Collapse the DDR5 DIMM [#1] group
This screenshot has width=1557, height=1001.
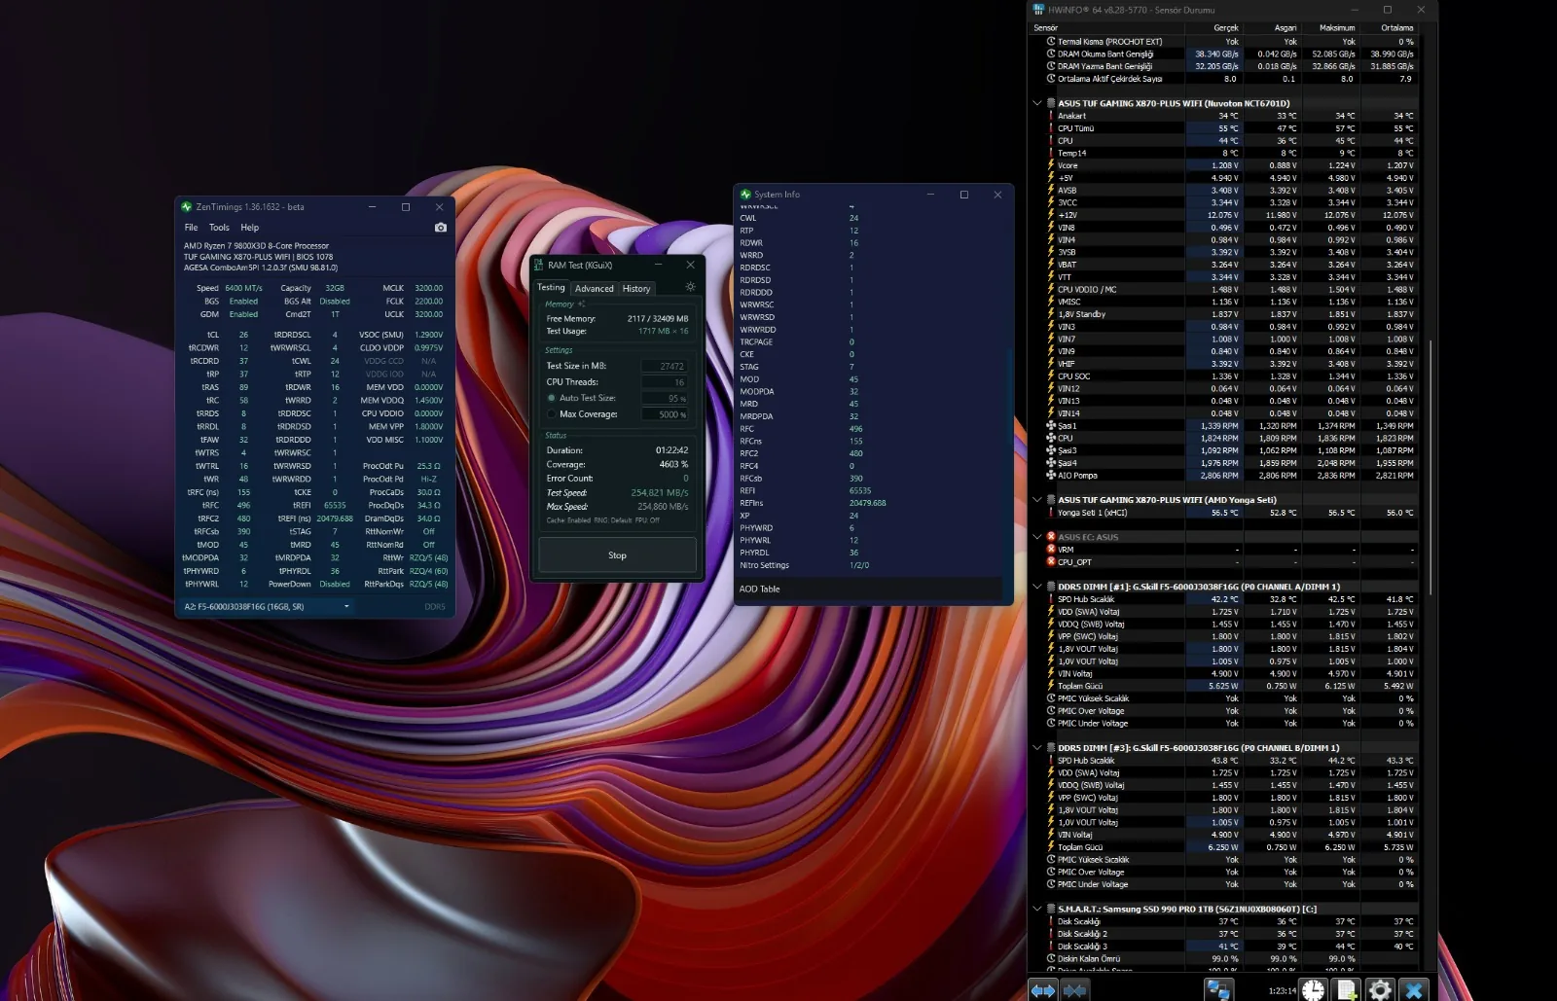(1037, 587)
